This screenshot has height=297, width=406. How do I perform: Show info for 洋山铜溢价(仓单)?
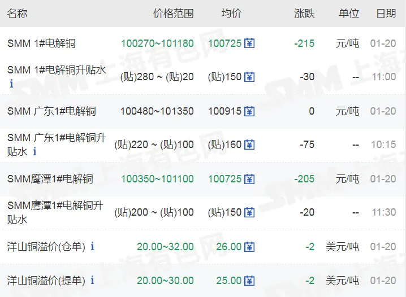tap(92, 246)
